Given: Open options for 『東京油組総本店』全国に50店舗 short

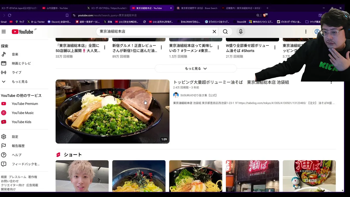Looking at the screenshot, I should tap(104, 48).
